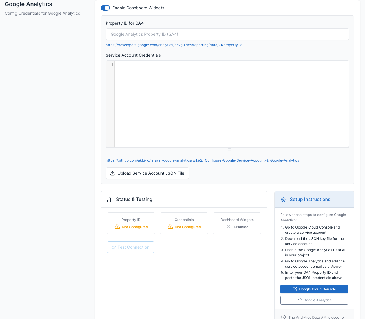Click Upload Service Account JSON File button
The height and width of the screenshot is (319, 365).
click(x=147, y=173)
